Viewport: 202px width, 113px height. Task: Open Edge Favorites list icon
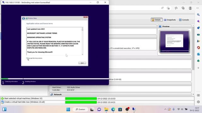tap(176, 8)
